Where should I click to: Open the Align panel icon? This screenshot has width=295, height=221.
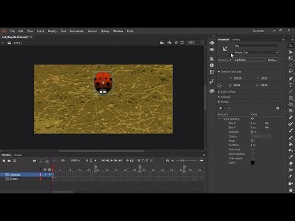tap(212, 59)
